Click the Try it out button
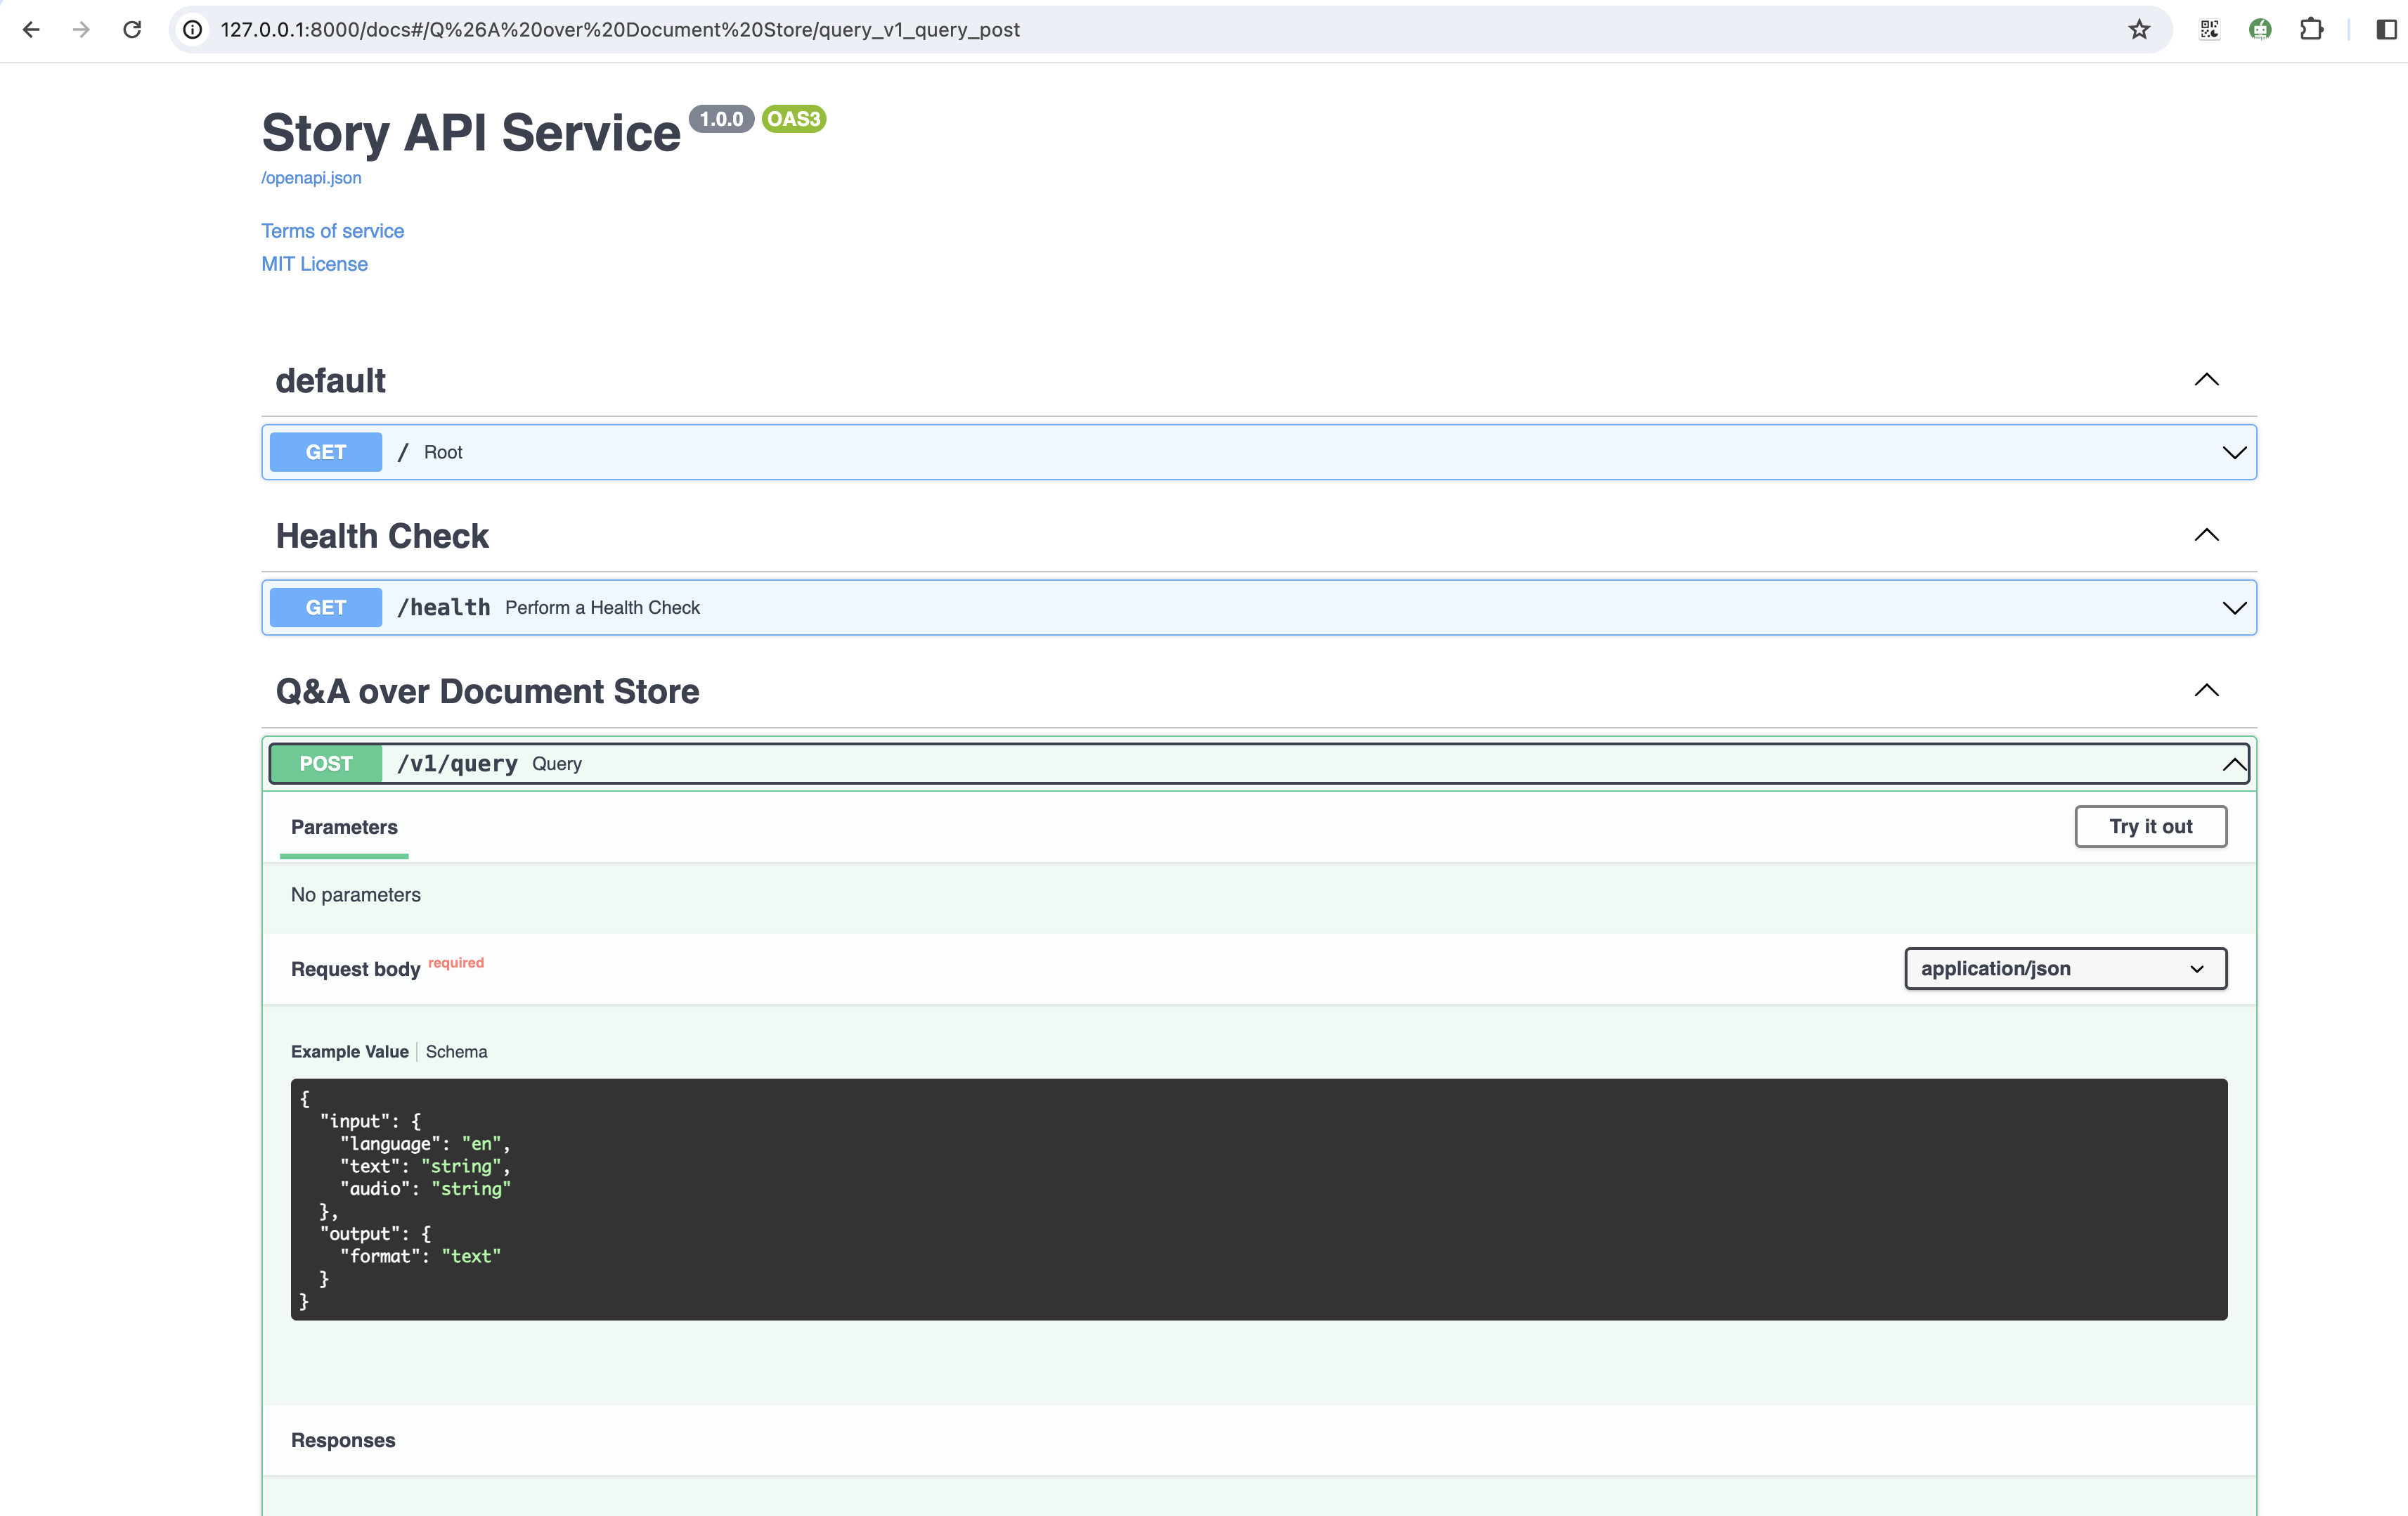 coord(2150,826)
